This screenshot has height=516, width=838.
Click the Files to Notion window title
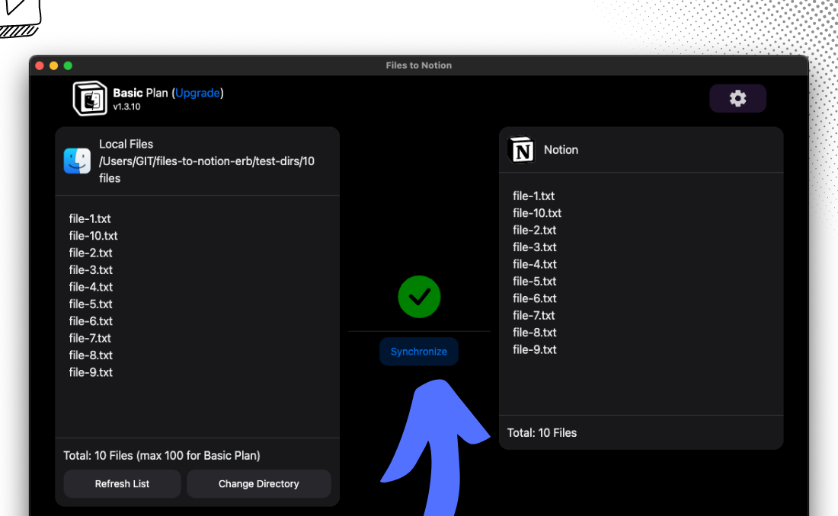(419, 65)
